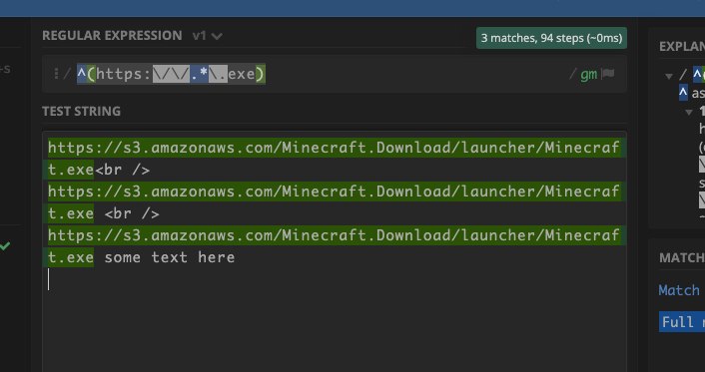Screen dimensions: 705x372
Task: Open the v1 version dropdown
Action: pyautogui.click(x=208, y=36)
